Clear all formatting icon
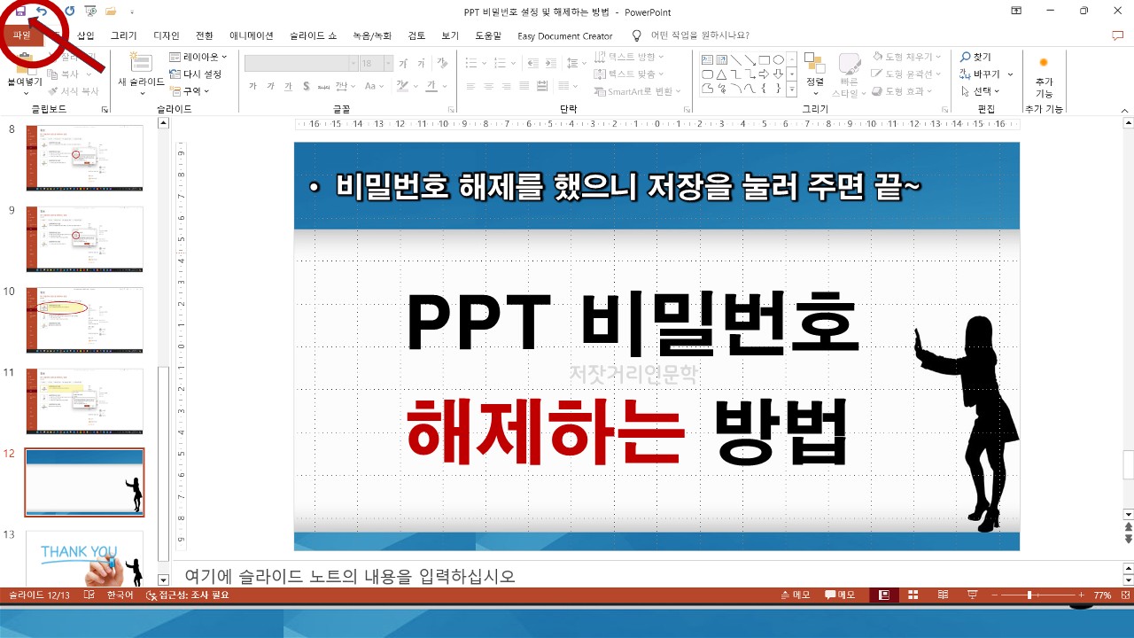Screen dimensions: 1134x638 443,63
